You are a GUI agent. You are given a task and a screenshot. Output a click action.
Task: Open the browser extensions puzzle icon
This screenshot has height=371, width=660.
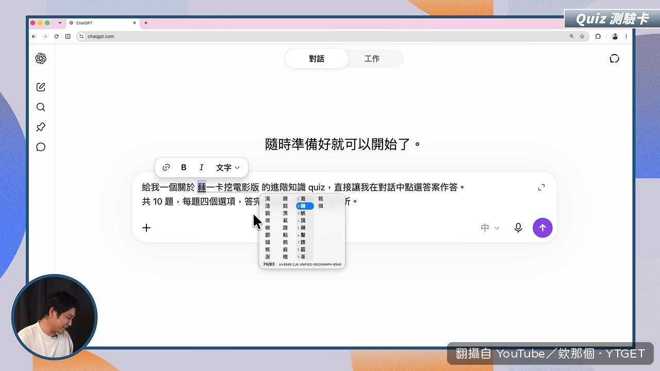click(x=598, y=37)
